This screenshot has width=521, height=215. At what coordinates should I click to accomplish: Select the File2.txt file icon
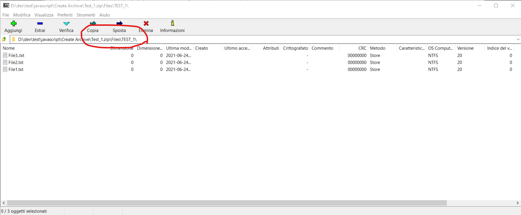coord(5,62)
